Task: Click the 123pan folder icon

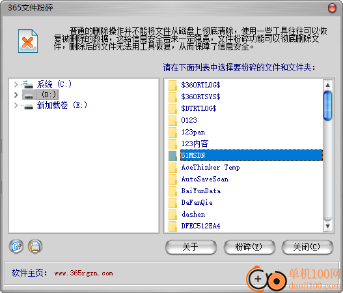Action: pyautogui.click(x=173, y=132)
